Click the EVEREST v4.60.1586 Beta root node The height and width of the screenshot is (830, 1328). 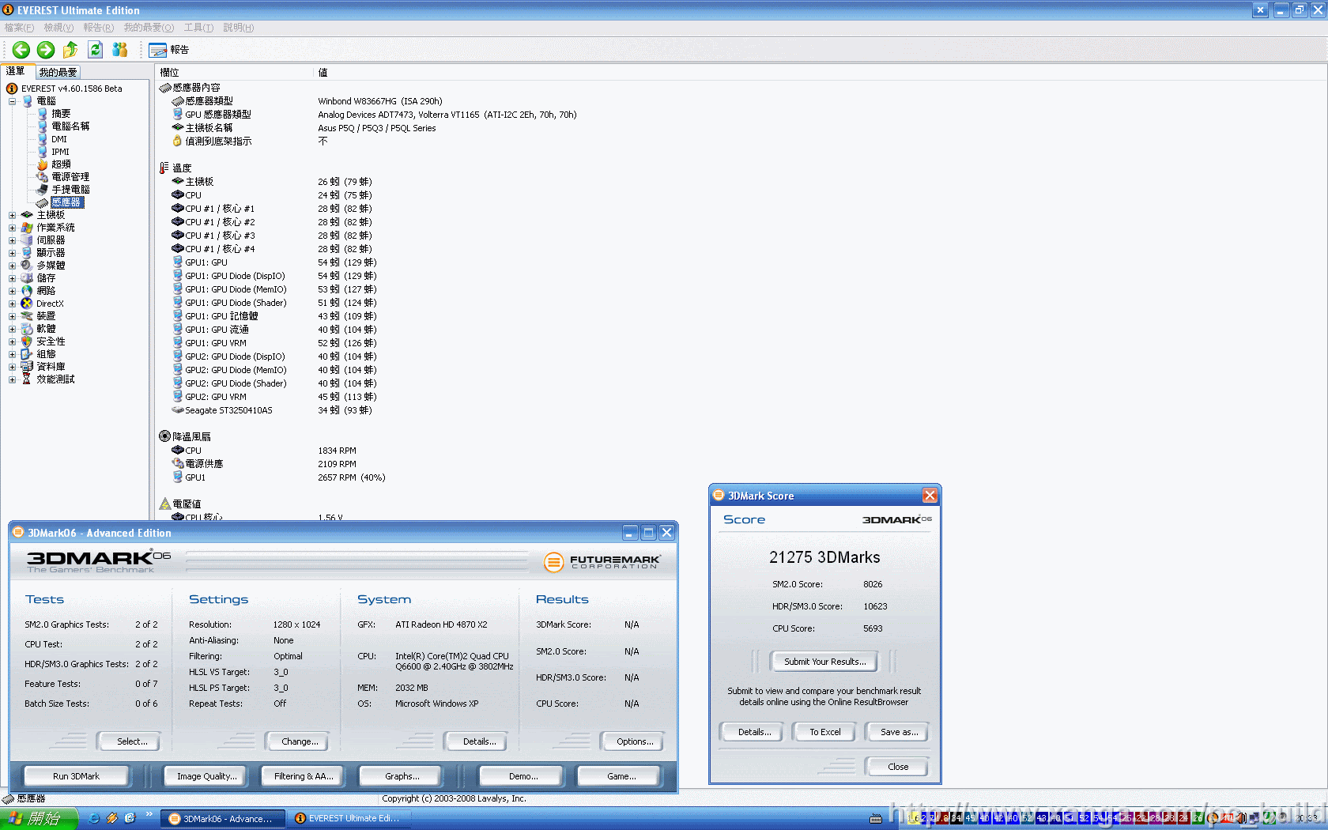pos(71,89)
